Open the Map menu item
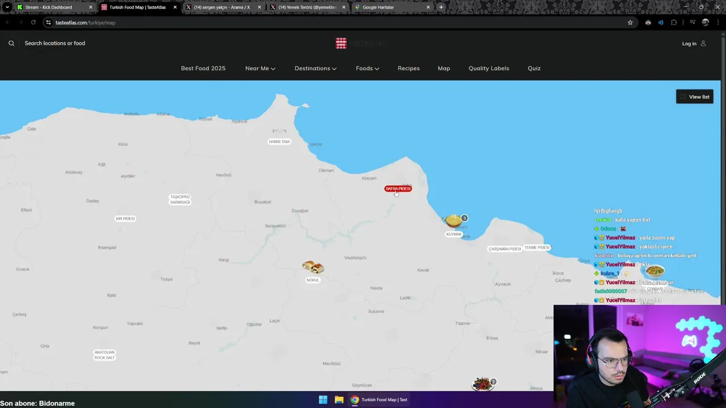The width and height of the screenshot is (726, 408). click(x=444, y=68)
